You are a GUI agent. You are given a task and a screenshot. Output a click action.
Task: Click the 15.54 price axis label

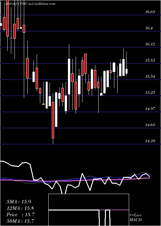[150, 77]
